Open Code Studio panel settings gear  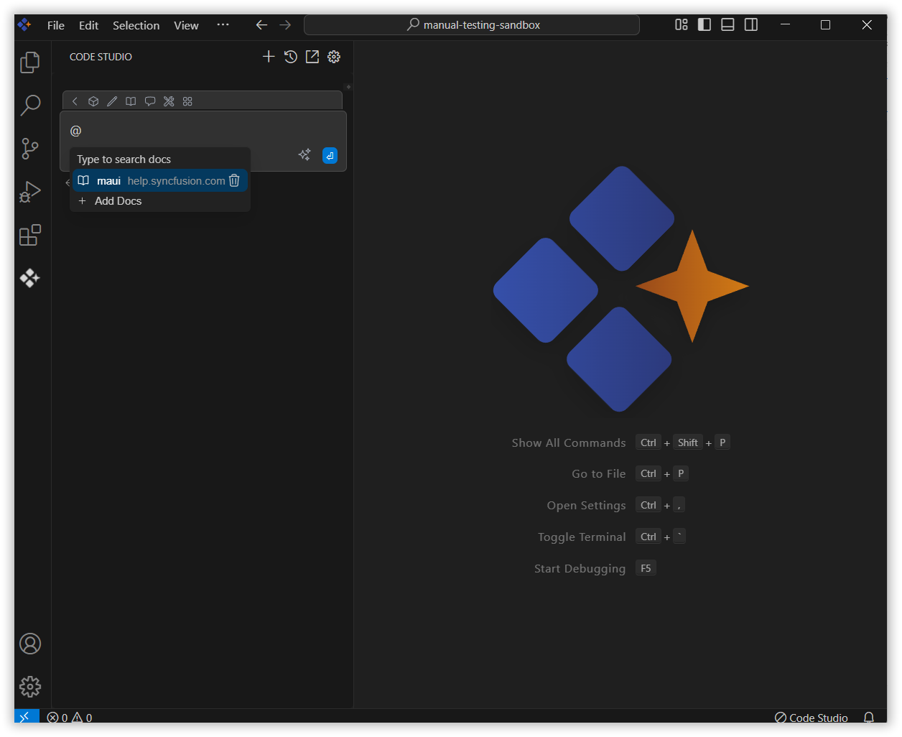(x=334, y=57)
